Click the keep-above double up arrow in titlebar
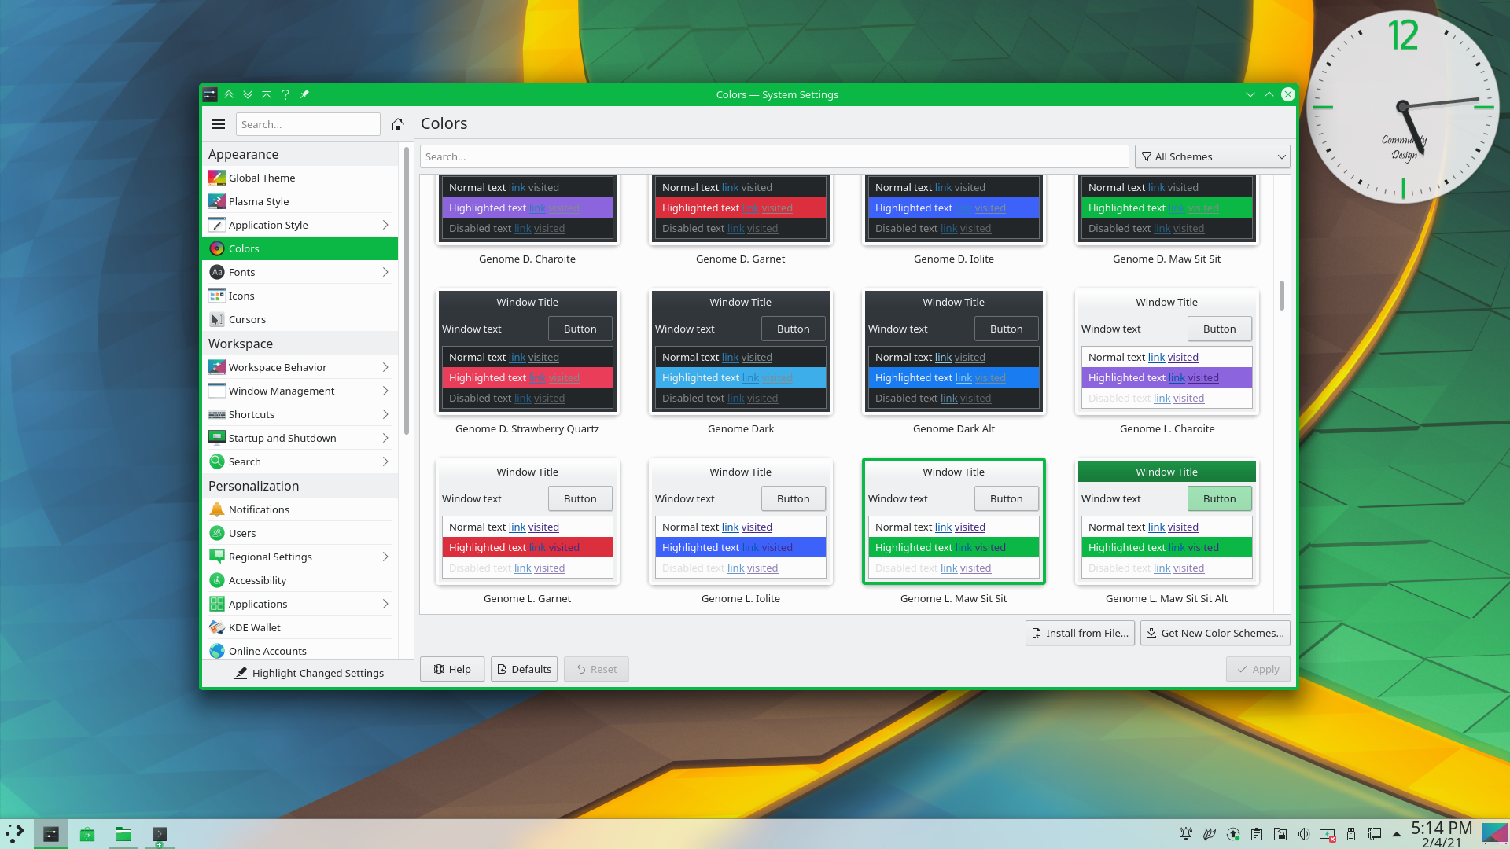This screenshot has height=849, width=1510. click(x=229, y=94)
